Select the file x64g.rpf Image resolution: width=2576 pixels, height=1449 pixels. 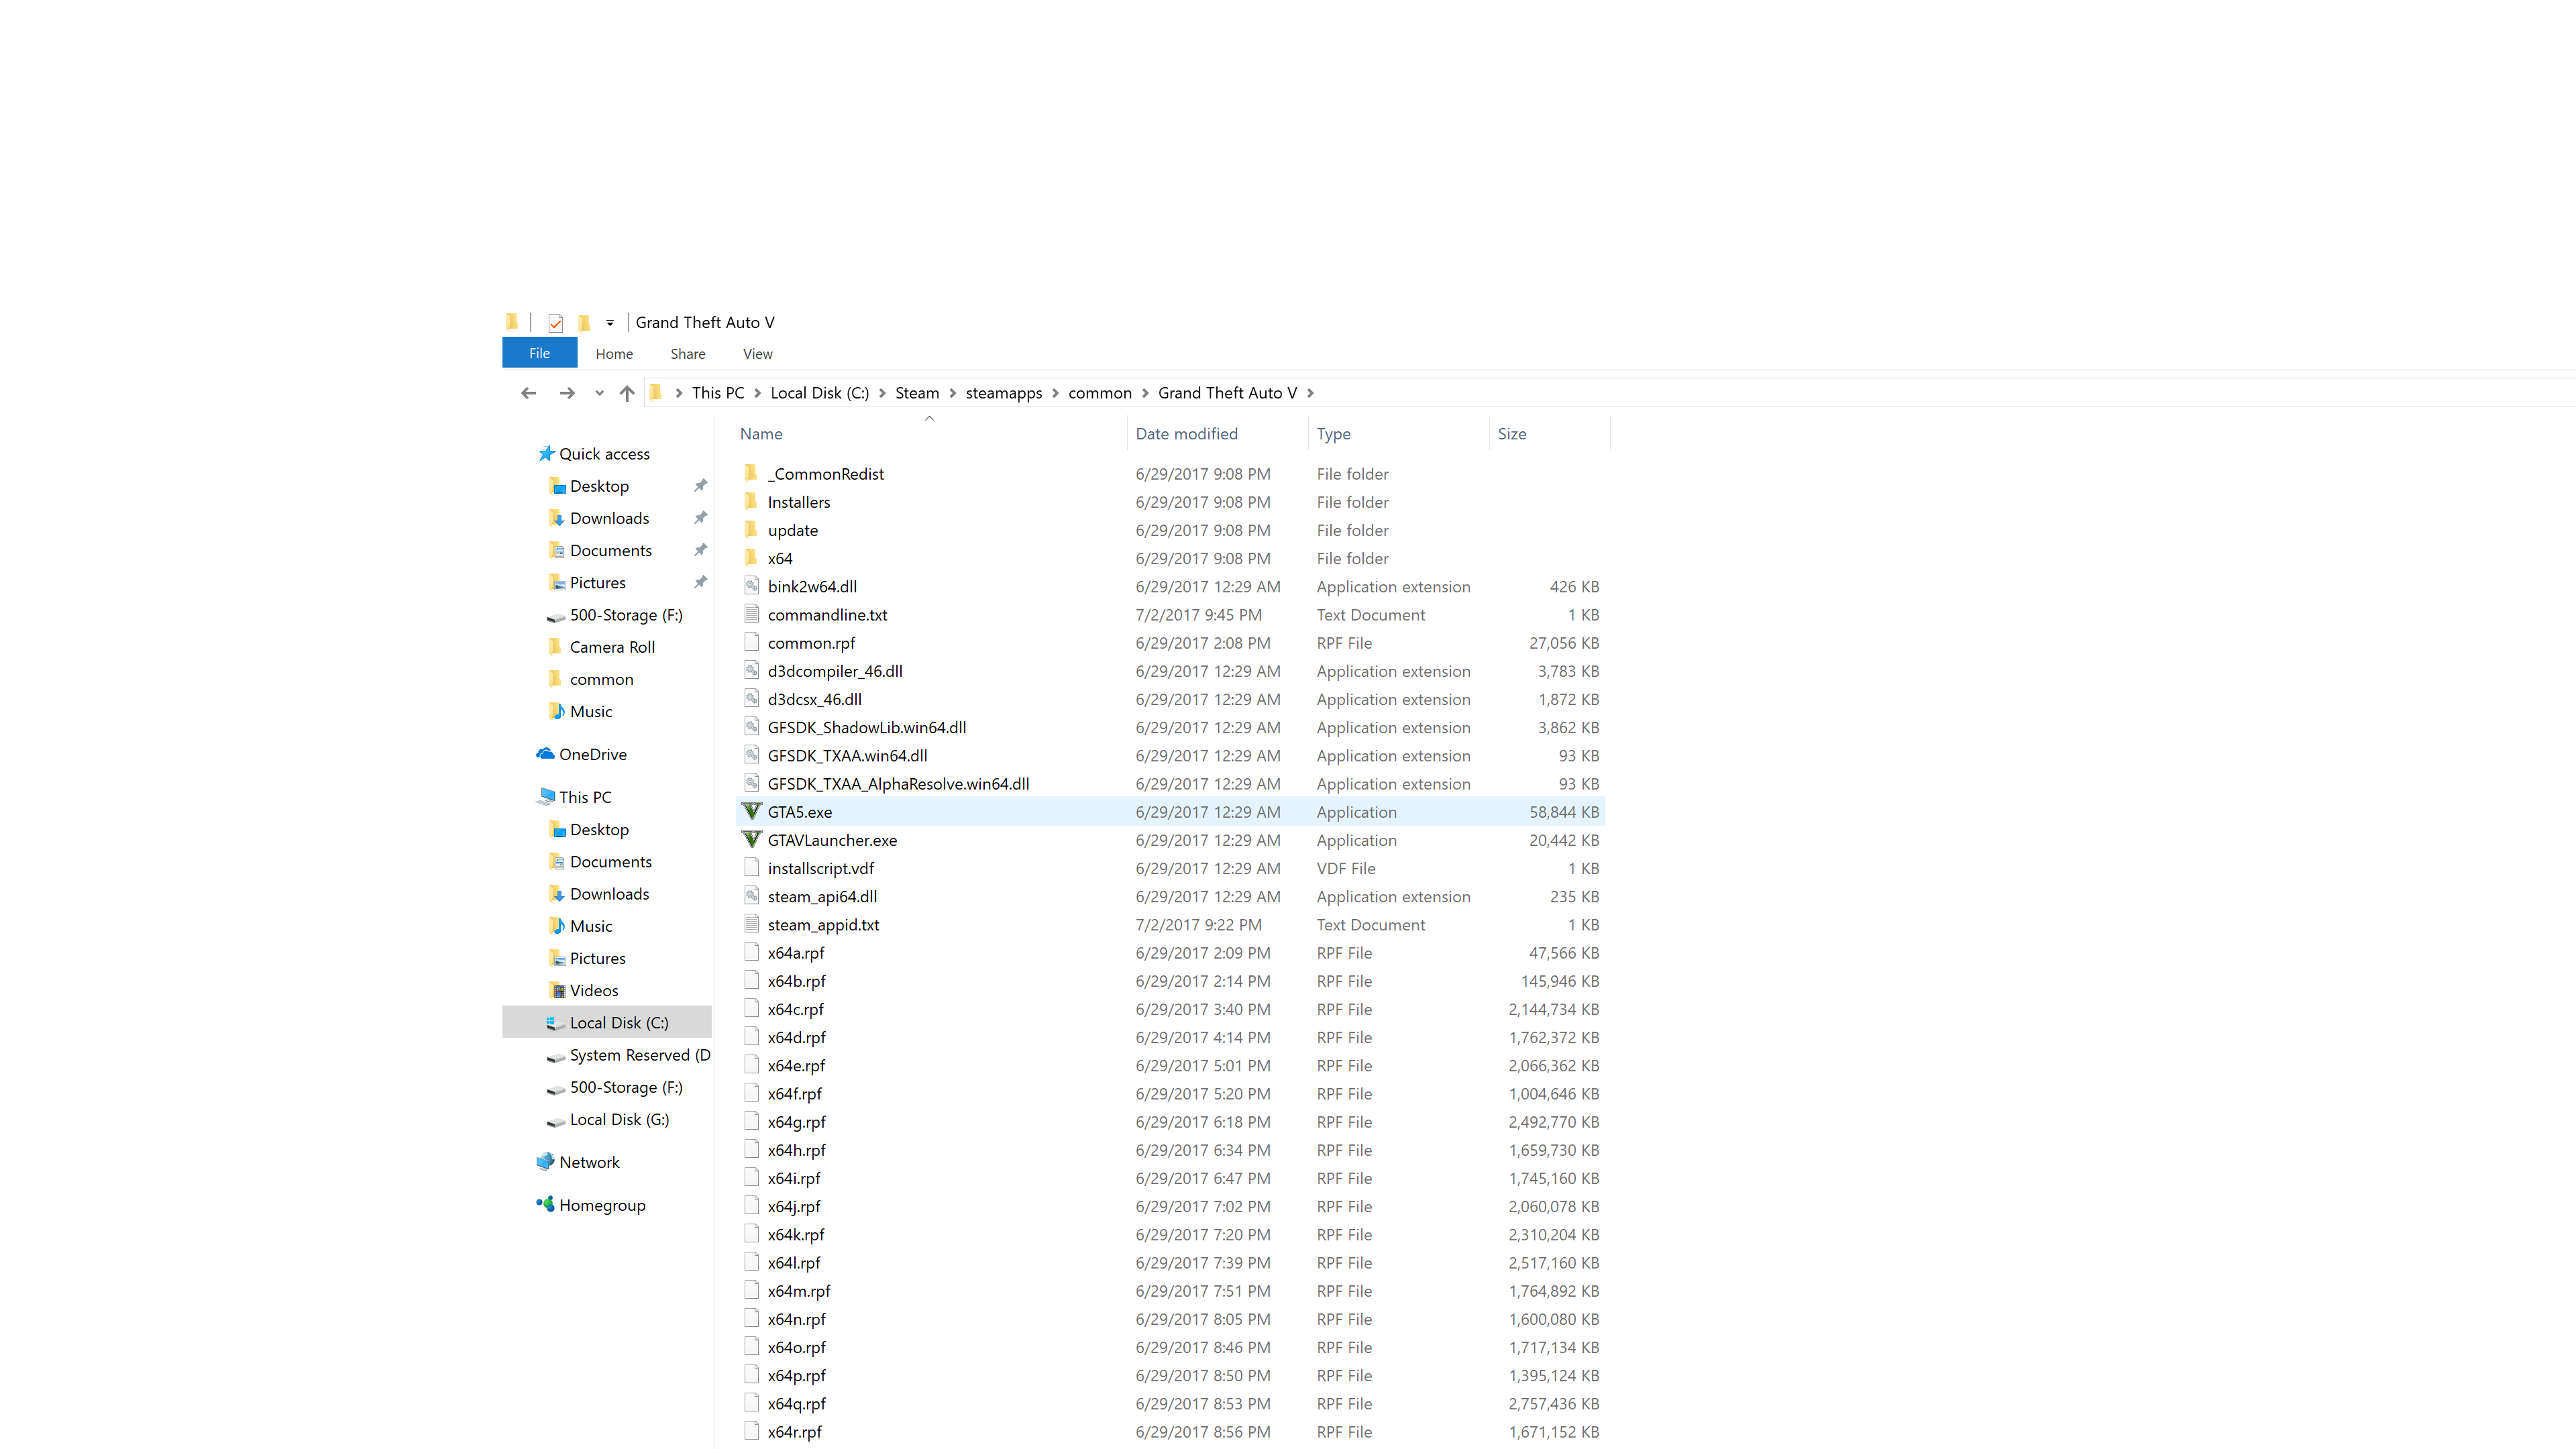797,1122
